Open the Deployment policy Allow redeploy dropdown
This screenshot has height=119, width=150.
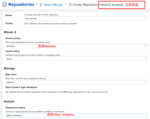77,115
